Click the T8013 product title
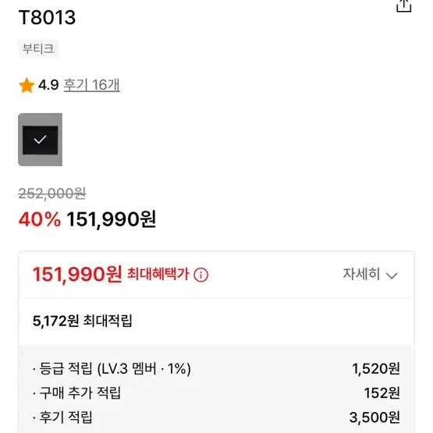Image resolution: width=433 pixels, height=433 pixels. 47,18
